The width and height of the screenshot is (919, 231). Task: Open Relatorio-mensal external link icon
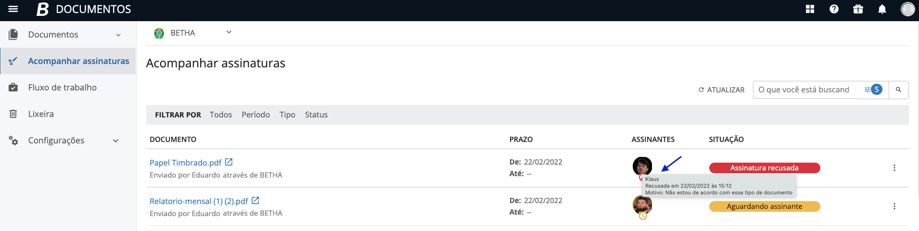pyautogui.click(x=255, y=201)
